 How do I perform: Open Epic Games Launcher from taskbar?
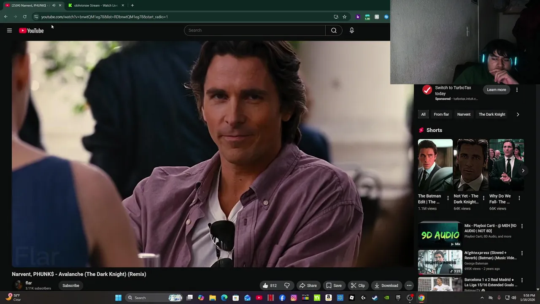[398, 298]
